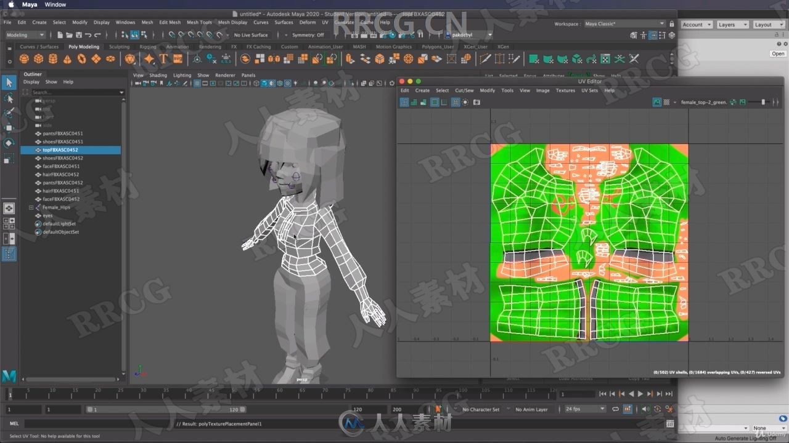The height and width of the screenshot is (443, 789).
Task: Open the Account dropdown in background window
Action: pos(697,25)
